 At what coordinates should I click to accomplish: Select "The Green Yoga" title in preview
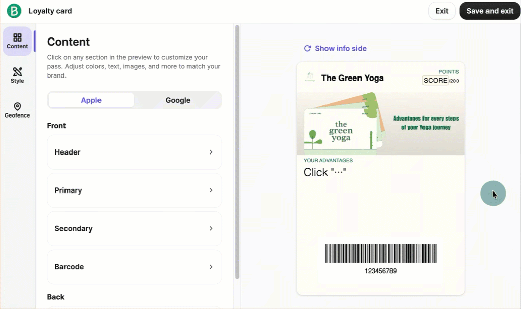tap(352, 78)
